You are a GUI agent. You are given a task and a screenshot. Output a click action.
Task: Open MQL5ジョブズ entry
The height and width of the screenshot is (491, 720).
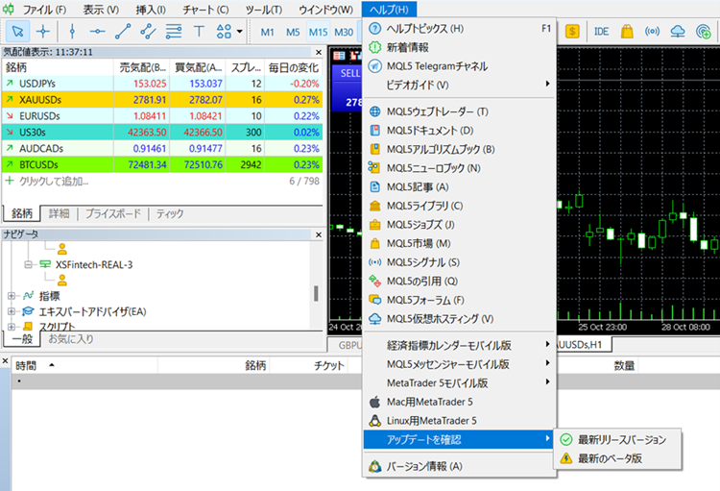point(460,225)
